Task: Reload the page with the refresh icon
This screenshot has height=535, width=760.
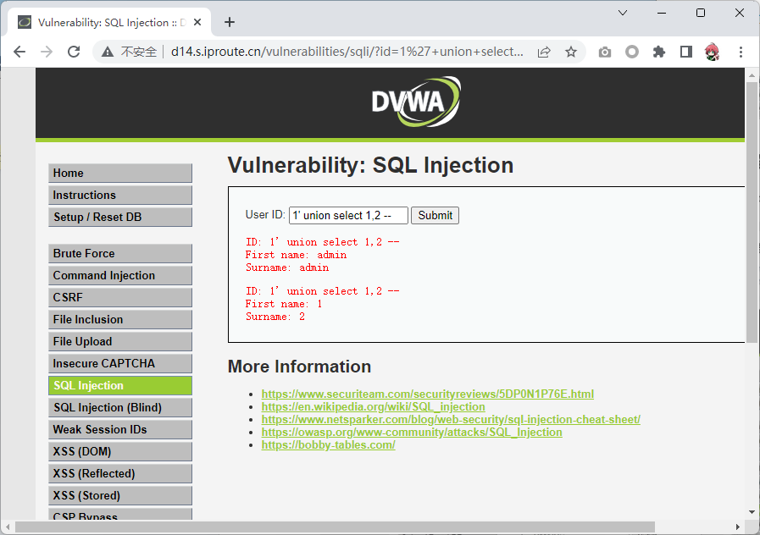Action: click(x=74, y=52)
